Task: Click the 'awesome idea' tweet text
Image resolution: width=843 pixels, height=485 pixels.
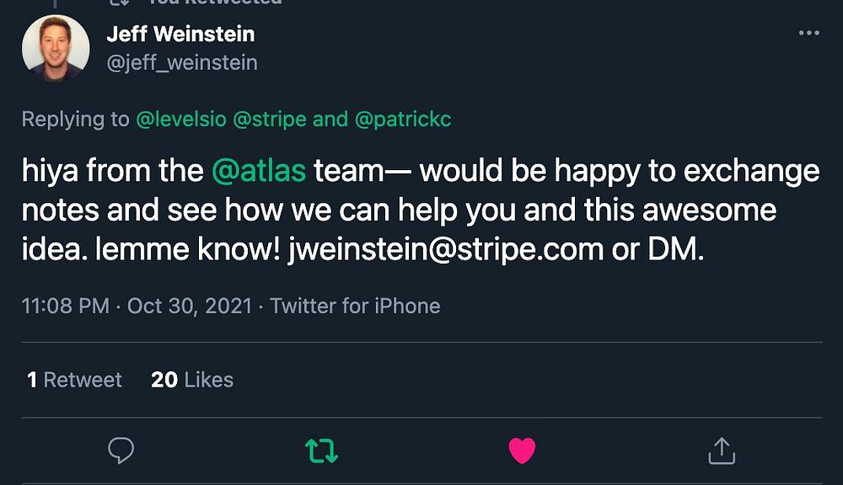Action: coord(708,211)
